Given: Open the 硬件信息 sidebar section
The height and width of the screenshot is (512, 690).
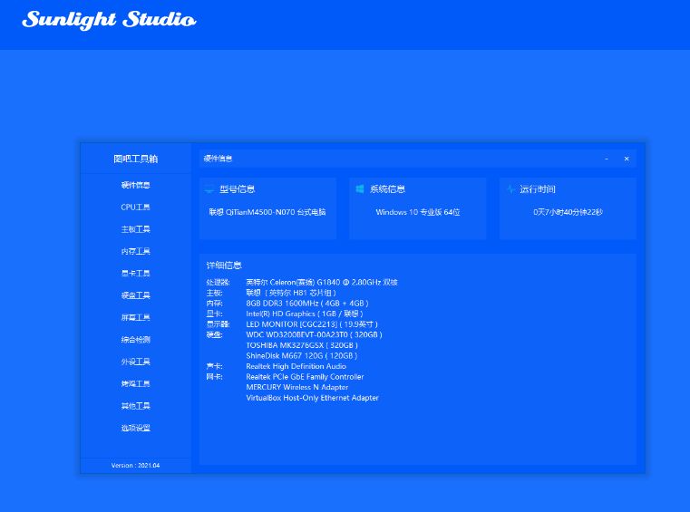Looking at the screenshot, I should [x=135, y=185].
